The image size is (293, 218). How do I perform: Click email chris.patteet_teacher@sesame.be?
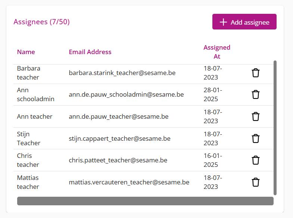[118, 160]
